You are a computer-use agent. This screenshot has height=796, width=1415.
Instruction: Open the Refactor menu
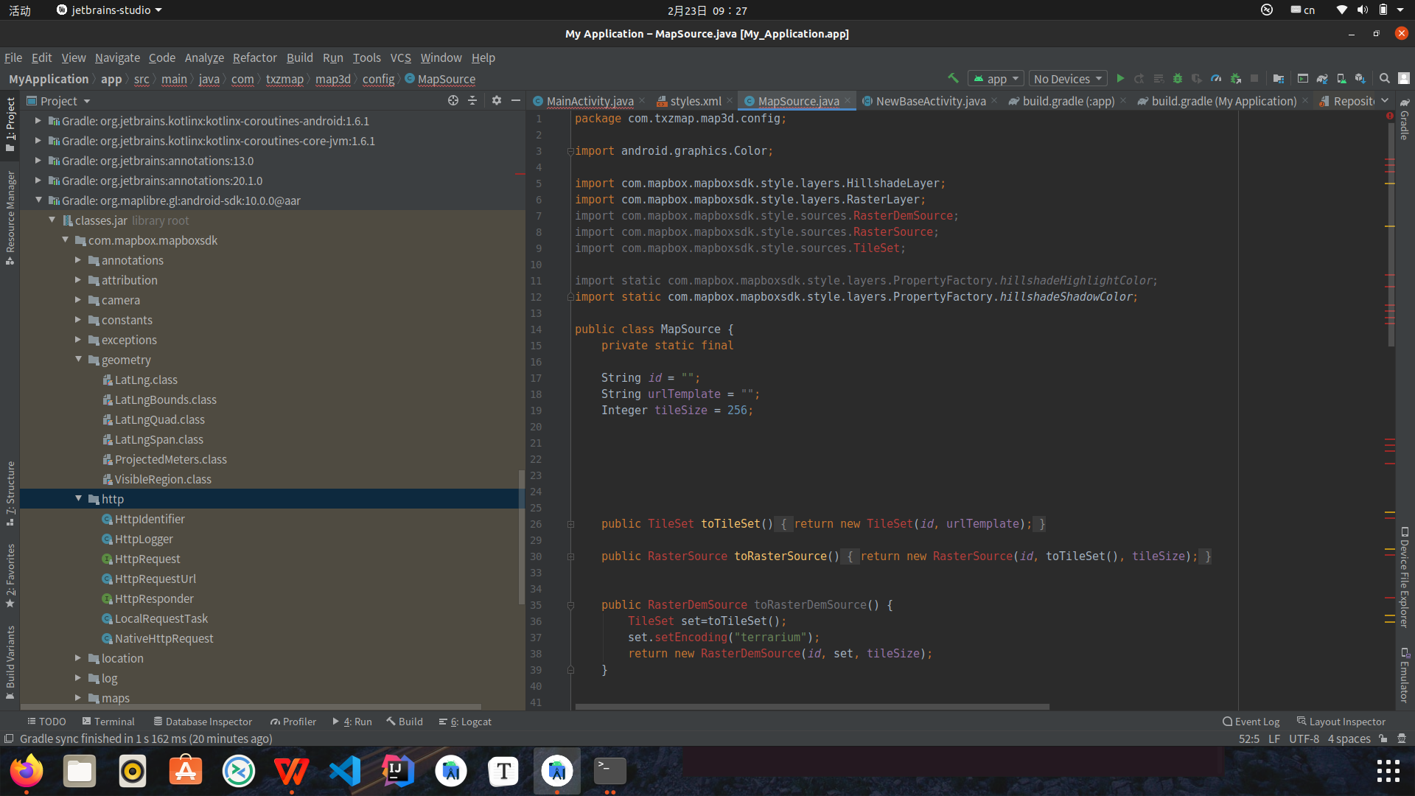pos(254,57)
